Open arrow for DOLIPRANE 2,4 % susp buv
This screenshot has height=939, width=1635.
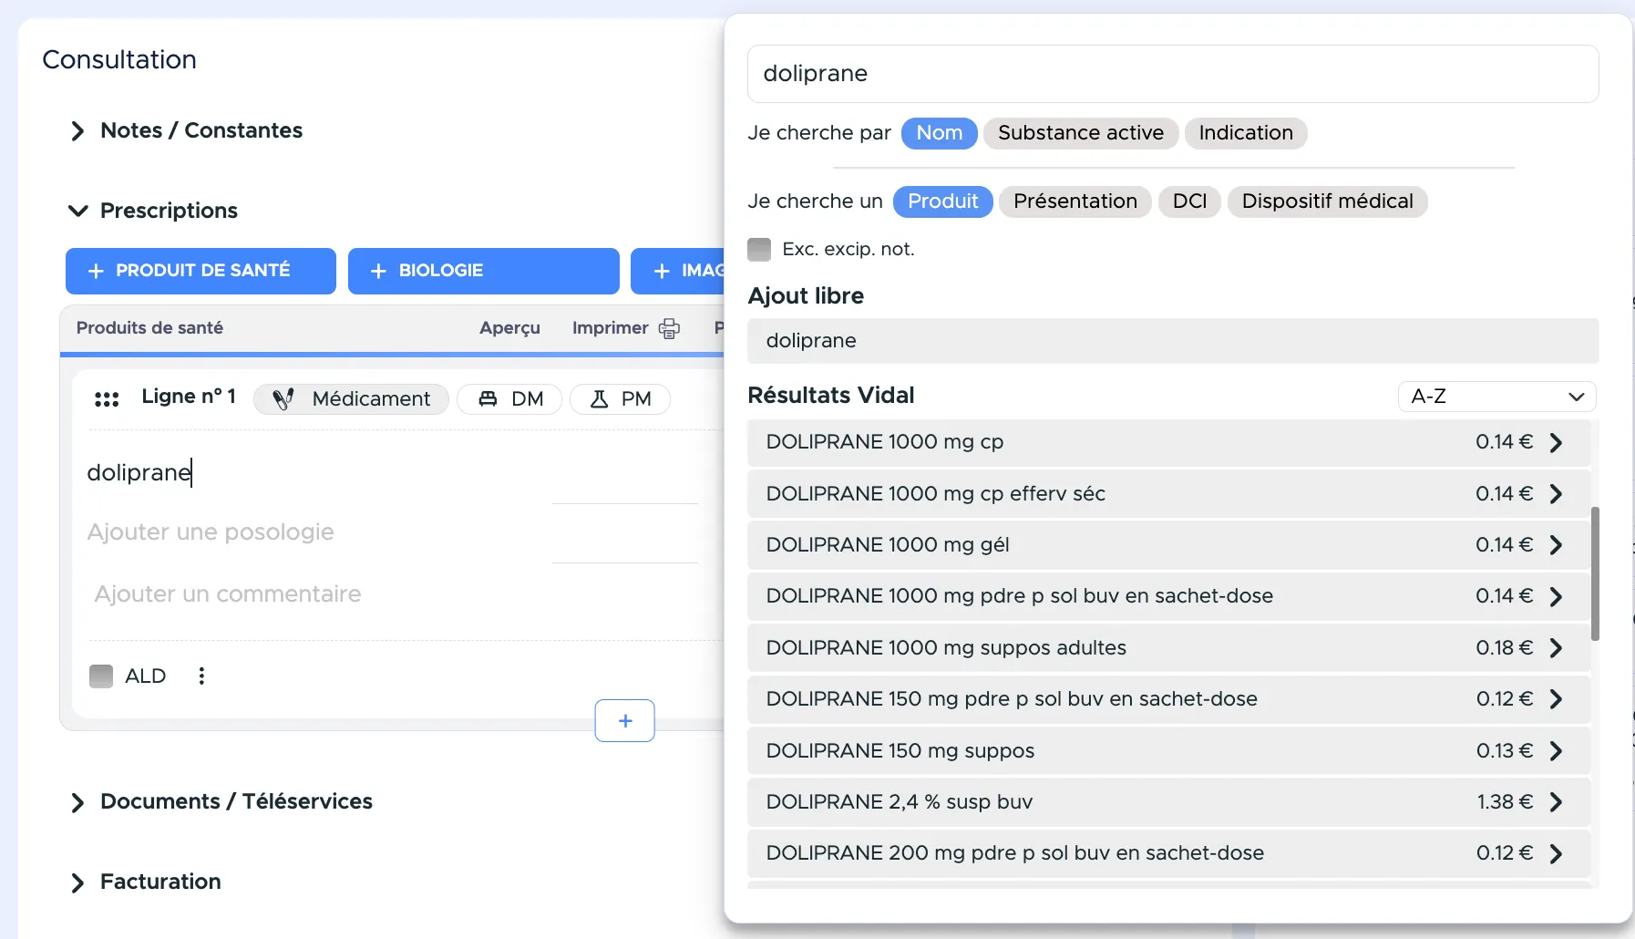tap(1556, 801)
